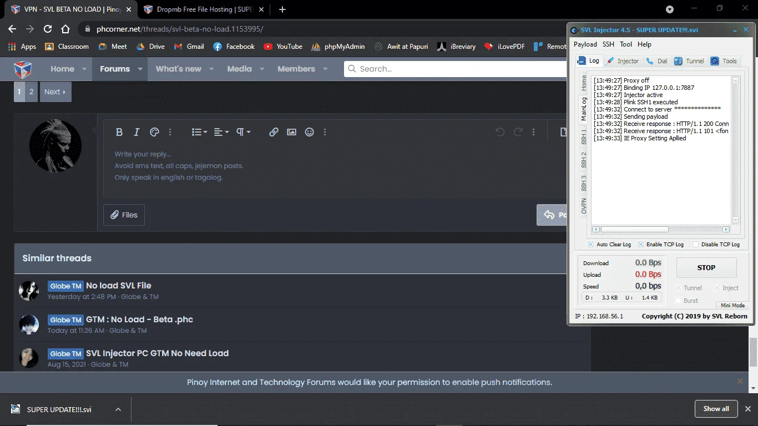Open the Facebook bookmark

[234, 47]
